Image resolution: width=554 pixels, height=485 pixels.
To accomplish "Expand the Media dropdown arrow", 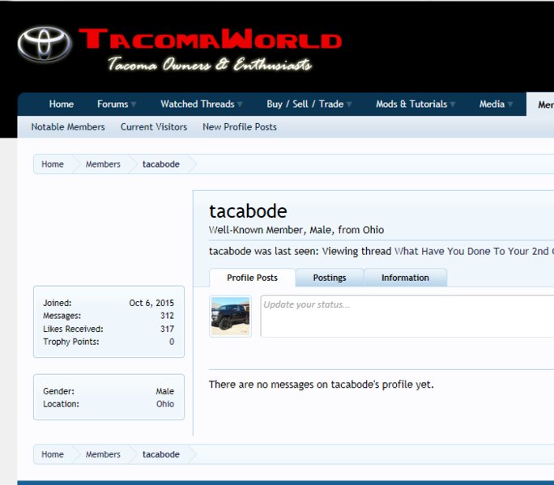I will pos(510,104).
